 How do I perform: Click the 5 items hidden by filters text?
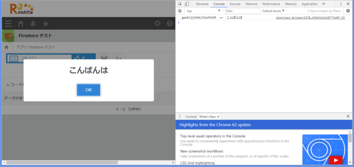pyautogui.click(x=324, y=11)
